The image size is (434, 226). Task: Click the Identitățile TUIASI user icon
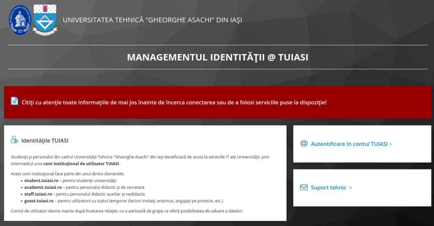click(14, 140)
